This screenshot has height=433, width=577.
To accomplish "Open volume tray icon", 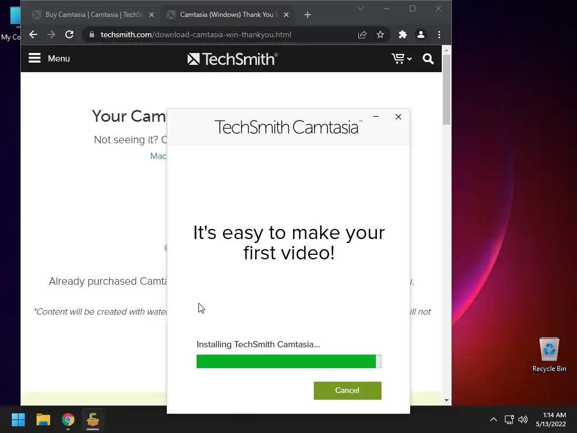I will pos(523,419).
